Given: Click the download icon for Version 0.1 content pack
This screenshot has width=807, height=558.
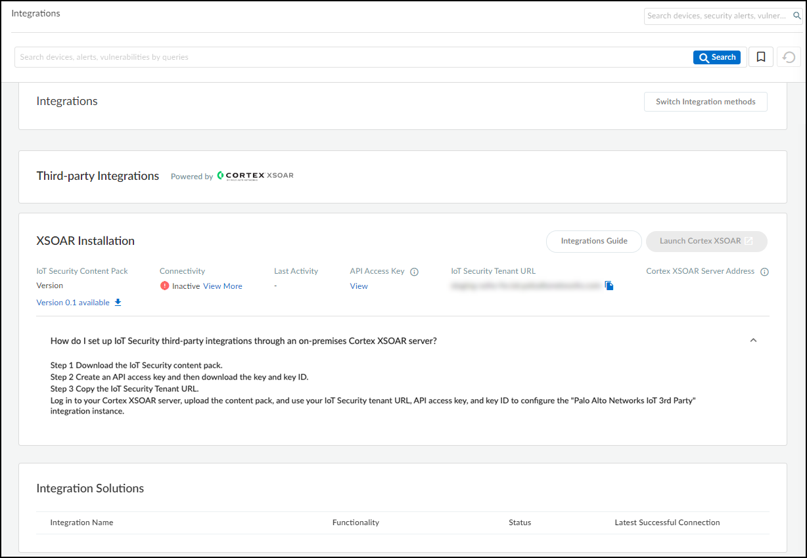Looking at the screenshot, I should [118, 302].
